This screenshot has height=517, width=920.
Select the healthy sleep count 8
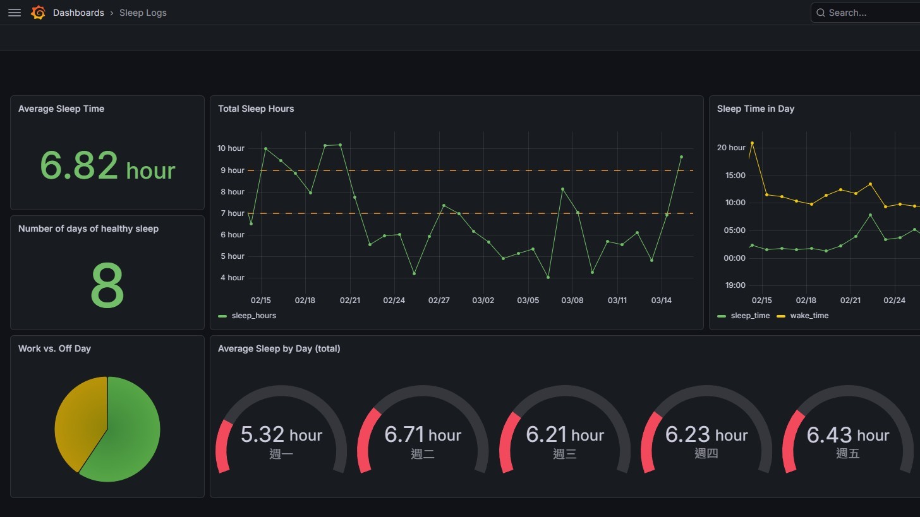pos(107,285)
